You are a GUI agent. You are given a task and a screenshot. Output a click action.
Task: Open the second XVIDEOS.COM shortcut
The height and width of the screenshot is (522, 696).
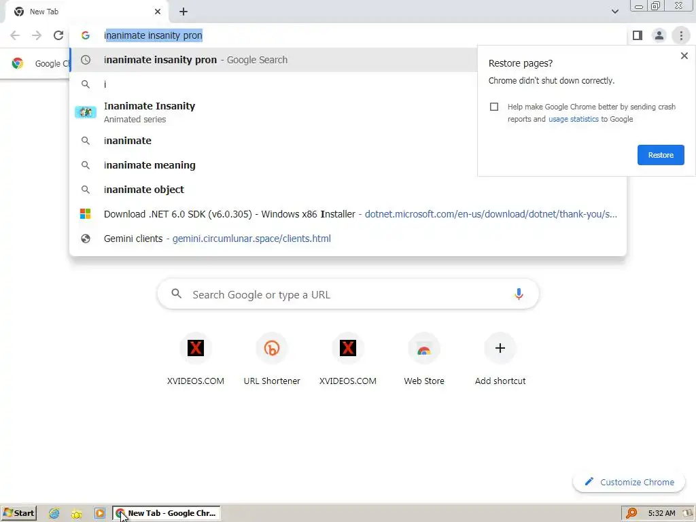[347, 359]
